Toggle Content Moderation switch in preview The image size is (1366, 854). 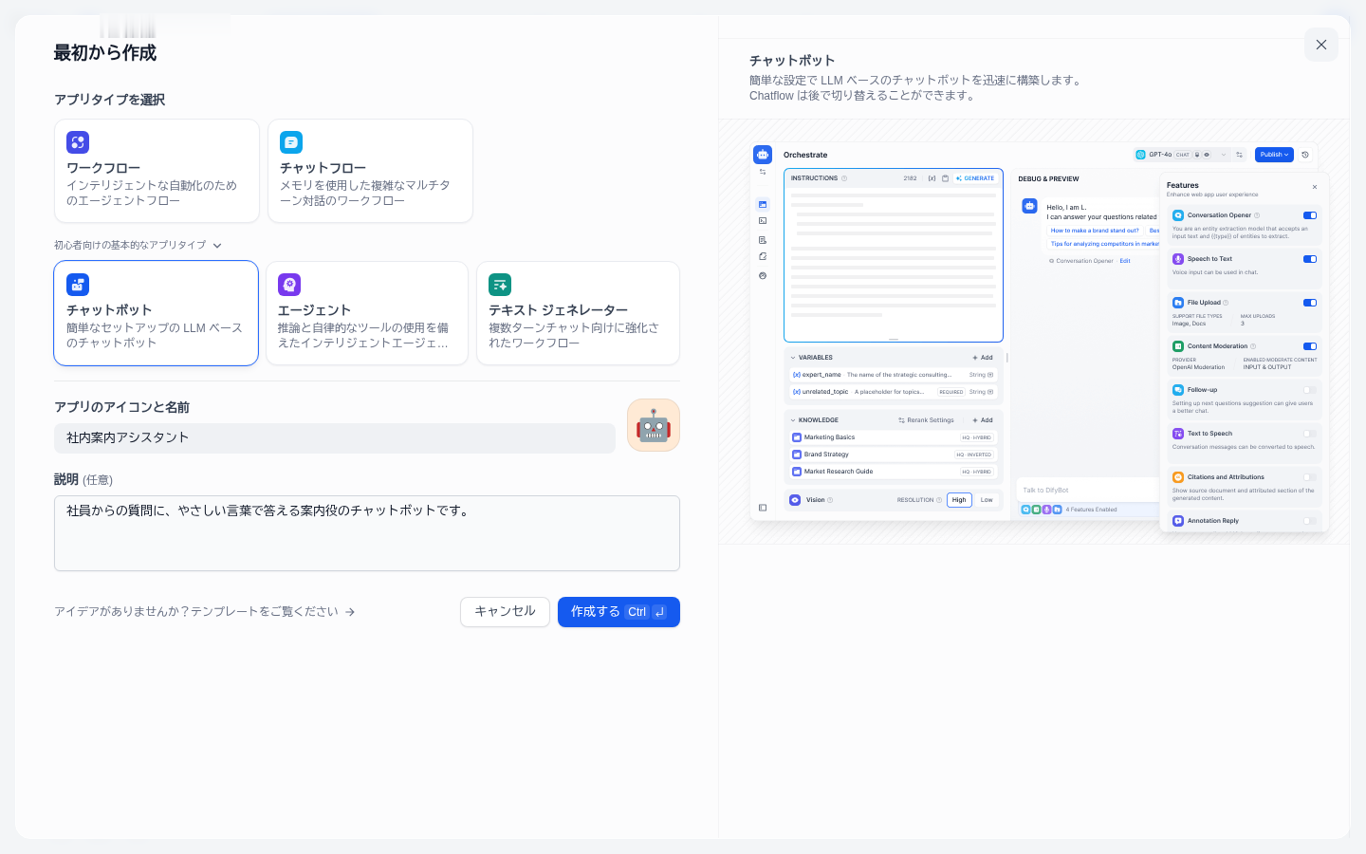1310,346
